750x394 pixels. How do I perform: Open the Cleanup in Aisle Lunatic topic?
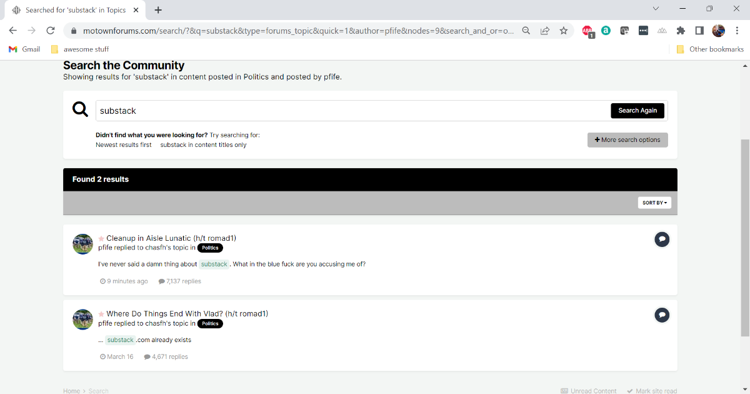171,238
